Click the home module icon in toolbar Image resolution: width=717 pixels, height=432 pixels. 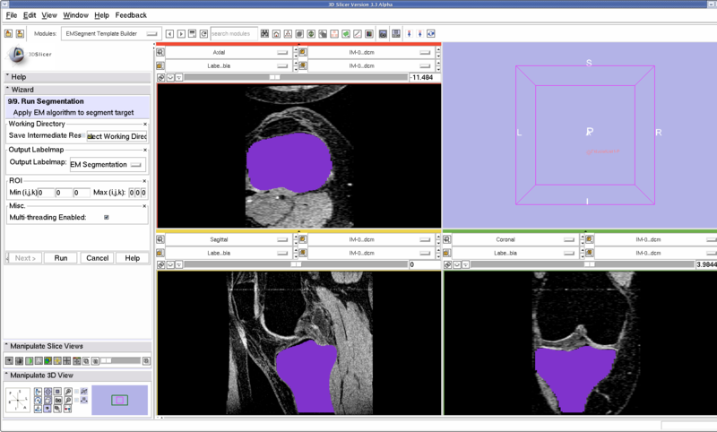(275, 34)
